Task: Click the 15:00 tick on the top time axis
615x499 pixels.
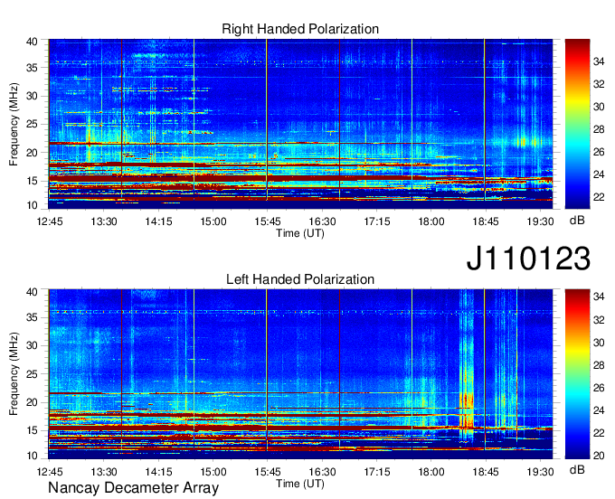Action: coord(213,221)
